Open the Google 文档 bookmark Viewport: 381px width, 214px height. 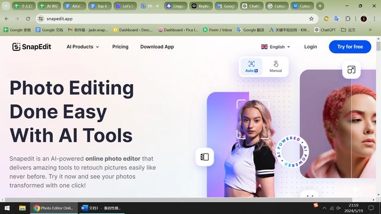[49, 30]
